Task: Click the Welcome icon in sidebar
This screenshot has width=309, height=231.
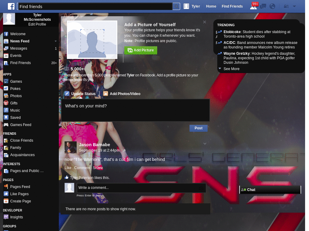Action: coord(6,34)
